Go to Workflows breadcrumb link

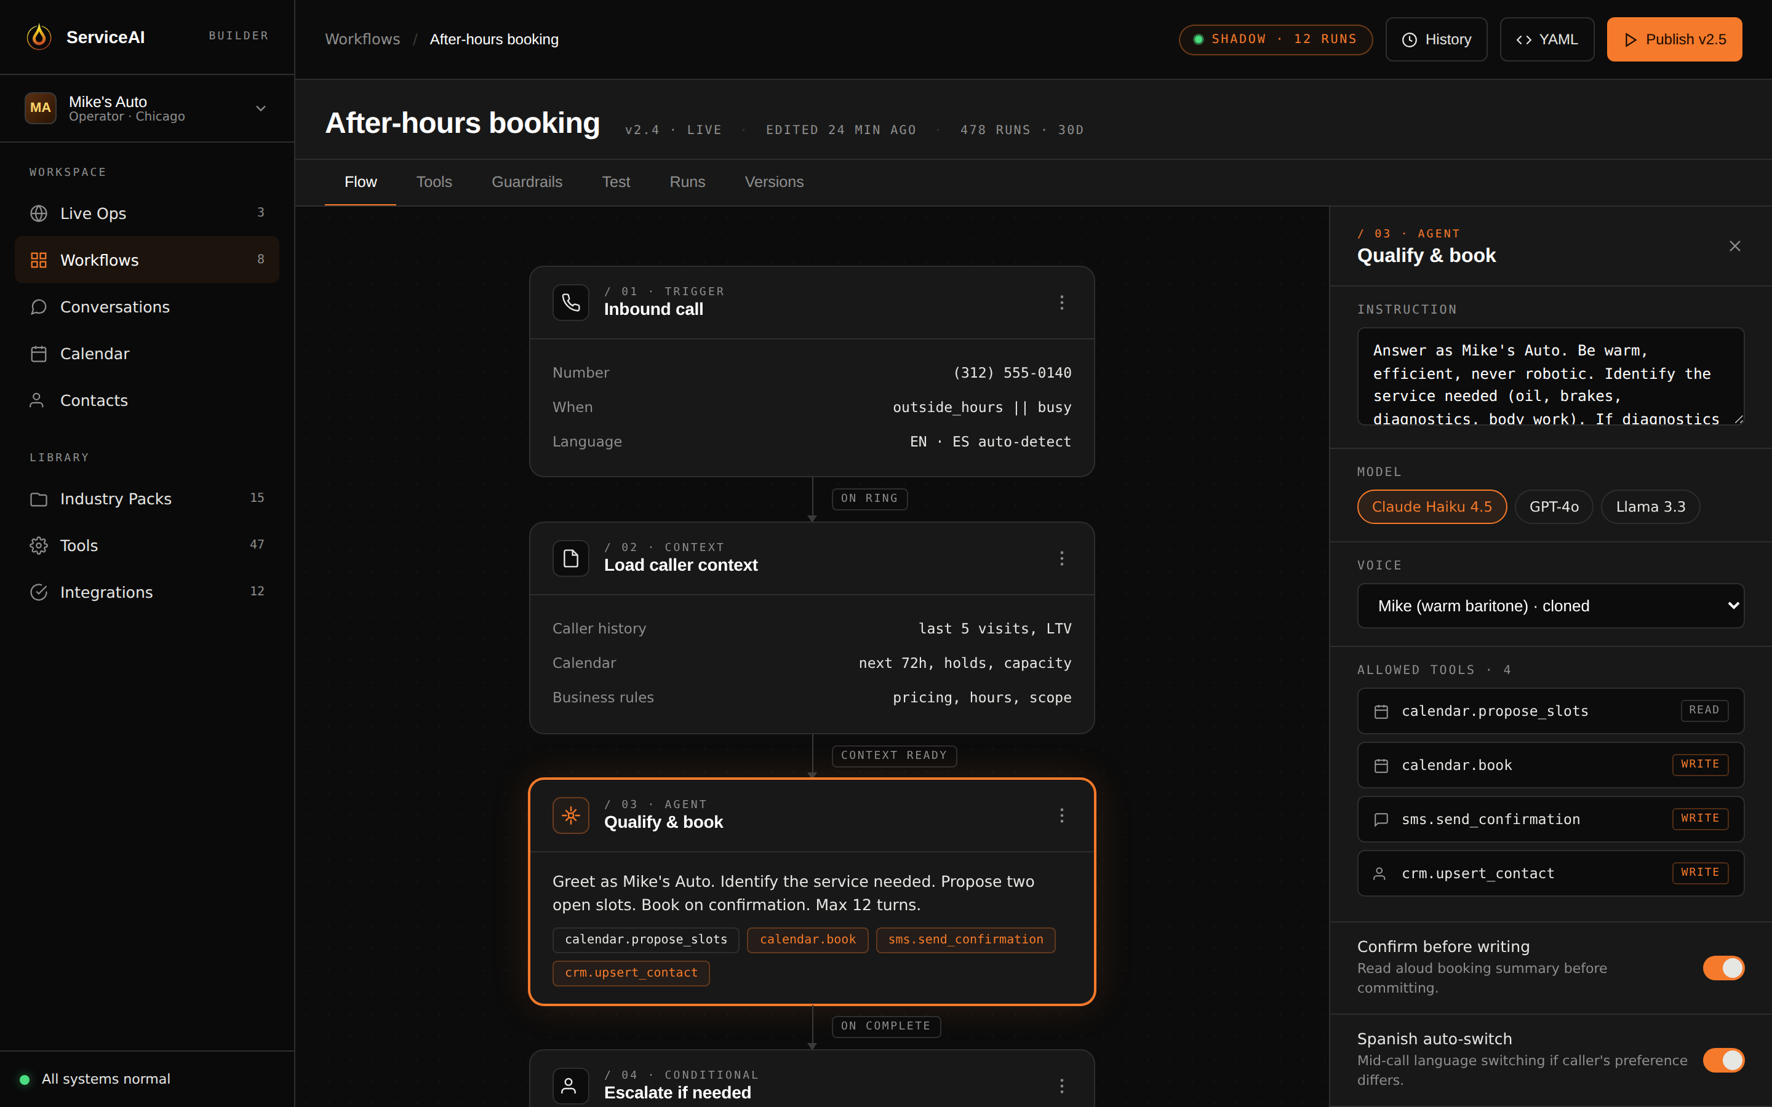click(x=362, y=39)
